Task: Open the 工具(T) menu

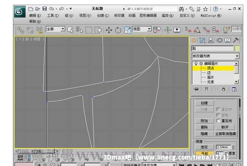Action: [x=53, y=16]
